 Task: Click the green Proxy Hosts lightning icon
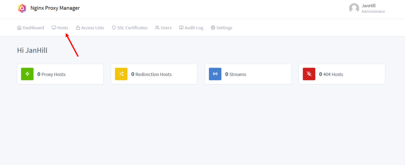[27, 74]
